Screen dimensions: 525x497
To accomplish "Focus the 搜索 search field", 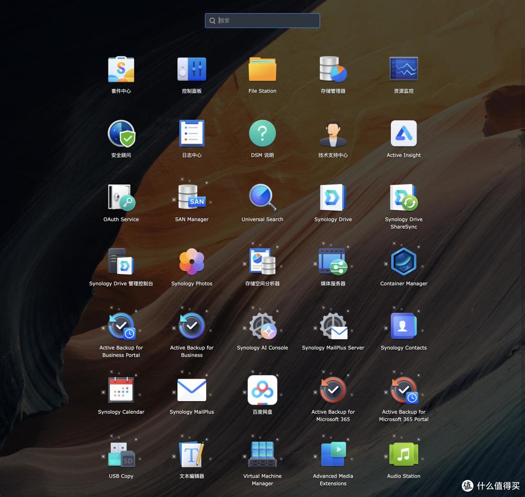I will [x=262, y=20].
